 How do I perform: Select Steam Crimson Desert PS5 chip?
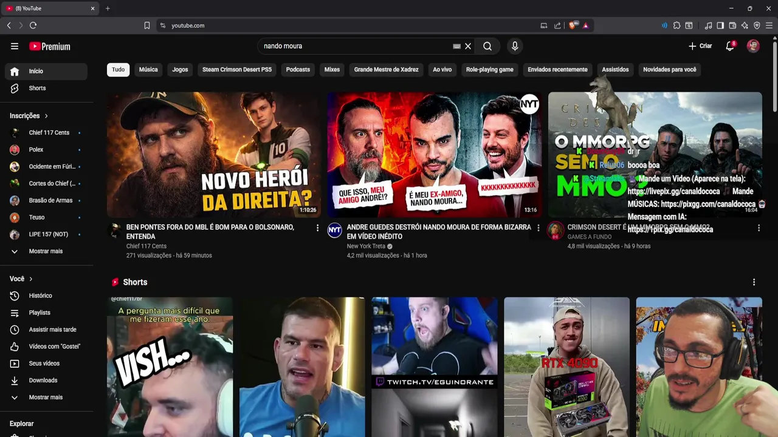(x=237, y=70)
